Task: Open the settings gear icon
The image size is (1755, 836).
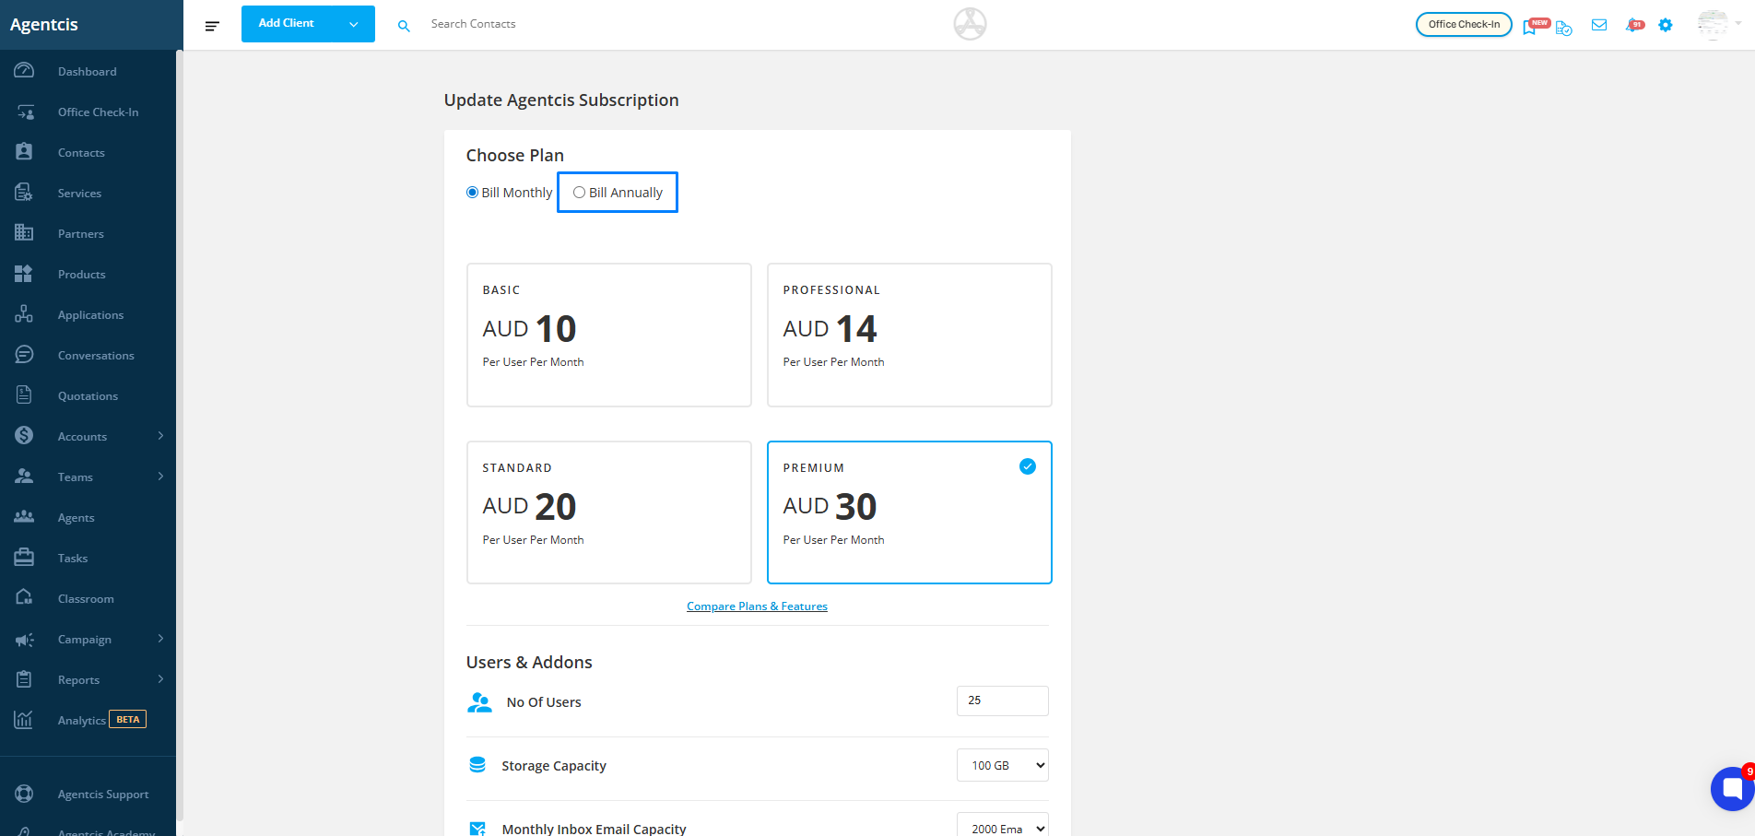Action: click(1666, 25)
